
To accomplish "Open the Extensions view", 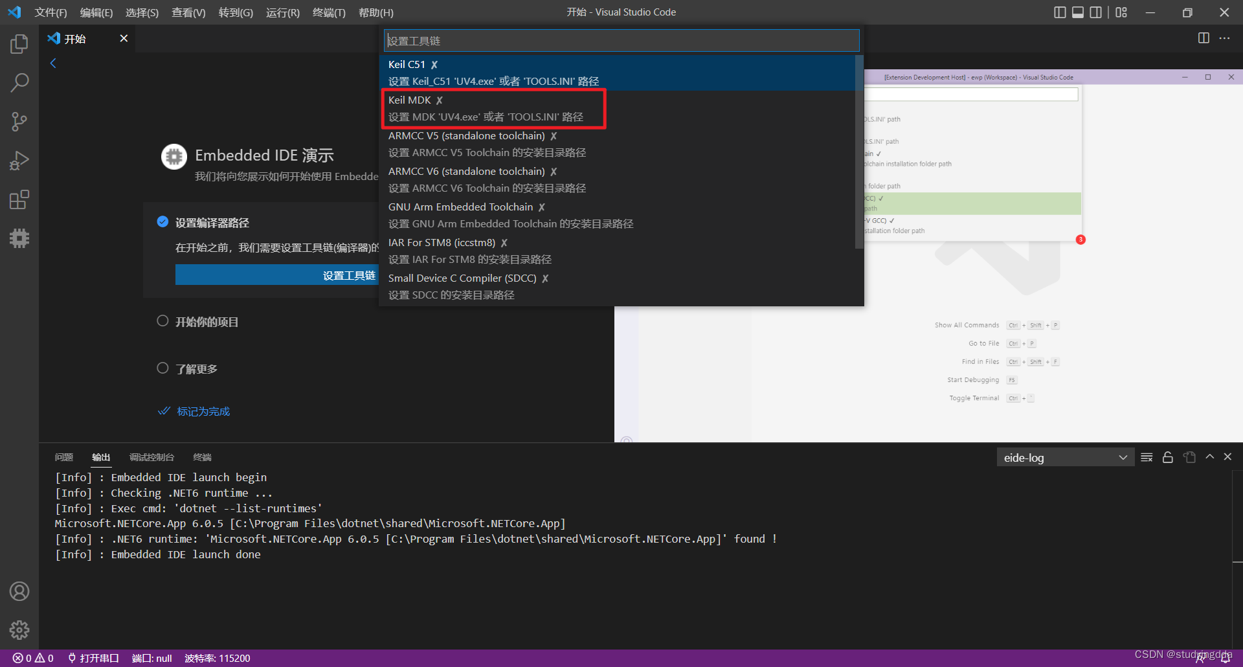I will click(19, 199).
